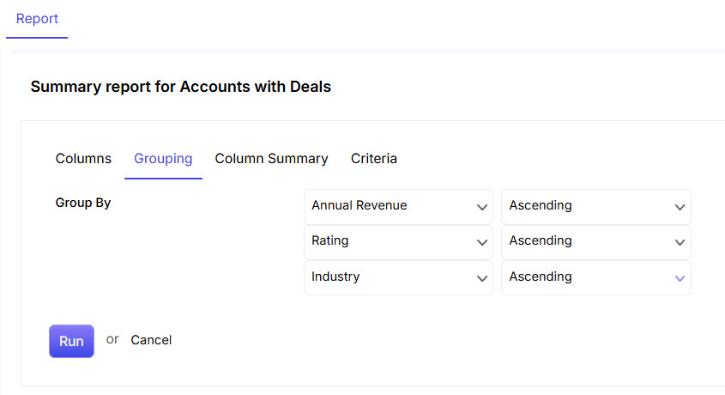Image resolution: width=725 pixels, height=395 pixels.
Task: Click the chevron arrow beside Annual Revenue
Action: [x=482, y=207]
